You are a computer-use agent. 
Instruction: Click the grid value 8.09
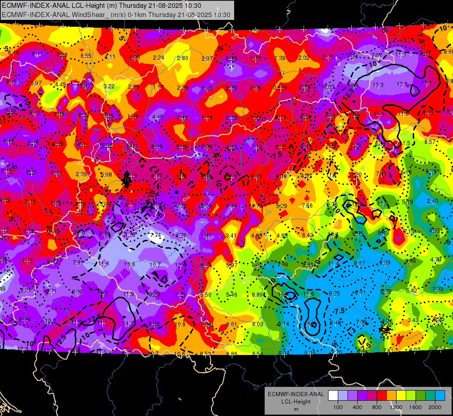77,292
